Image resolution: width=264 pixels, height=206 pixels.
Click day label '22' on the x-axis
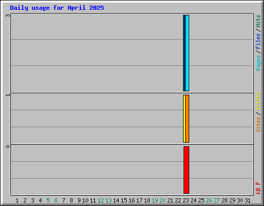click(x=178, y=200)
